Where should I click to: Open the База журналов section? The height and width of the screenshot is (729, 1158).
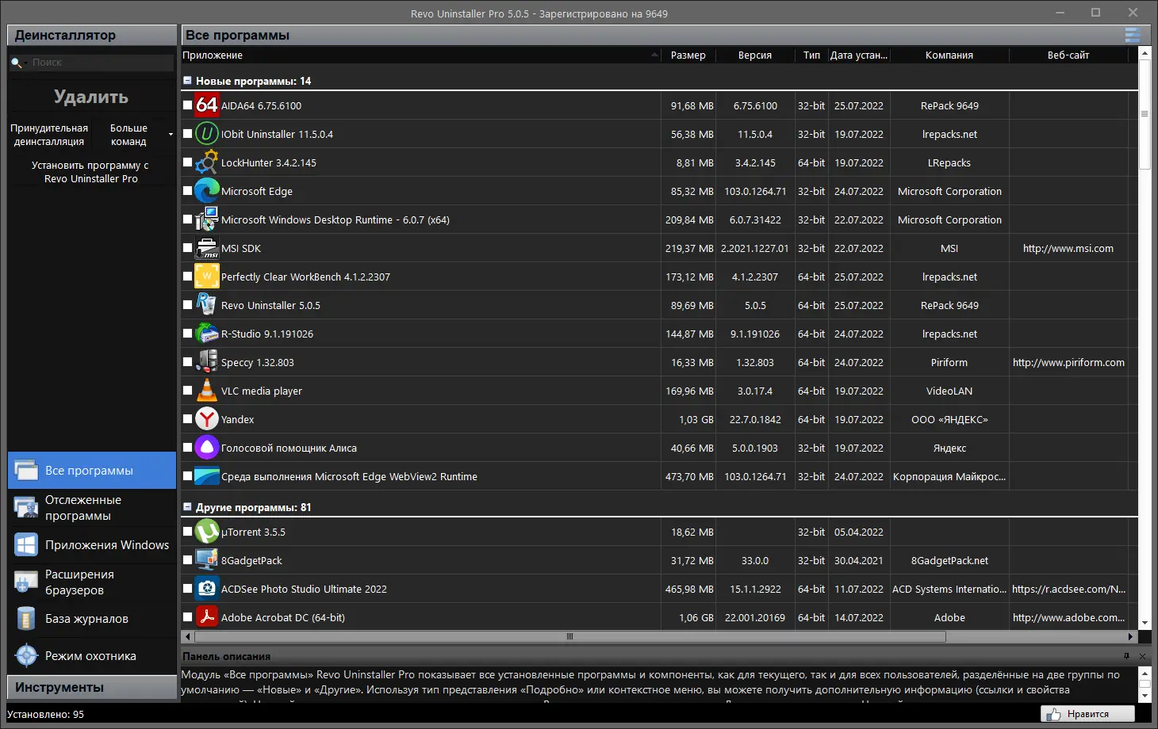click(92, 619)
